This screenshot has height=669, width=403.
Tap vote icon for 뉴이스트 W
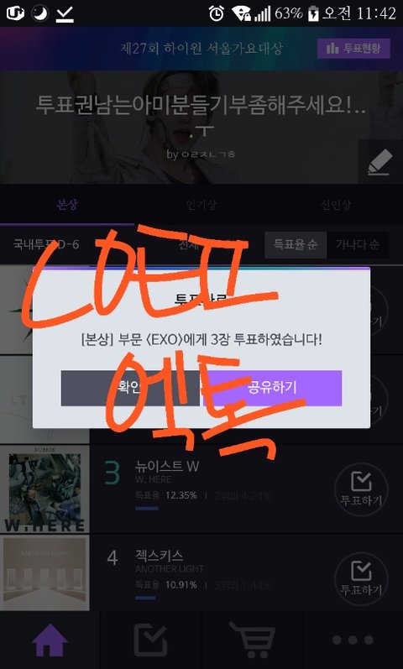pos(361,489)
